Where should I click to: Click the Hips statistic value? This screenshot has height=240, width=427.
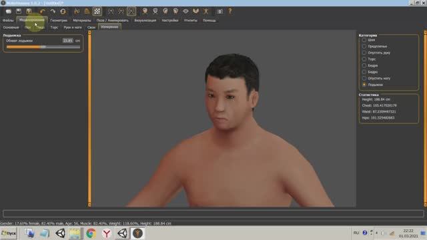click(382, 118)
